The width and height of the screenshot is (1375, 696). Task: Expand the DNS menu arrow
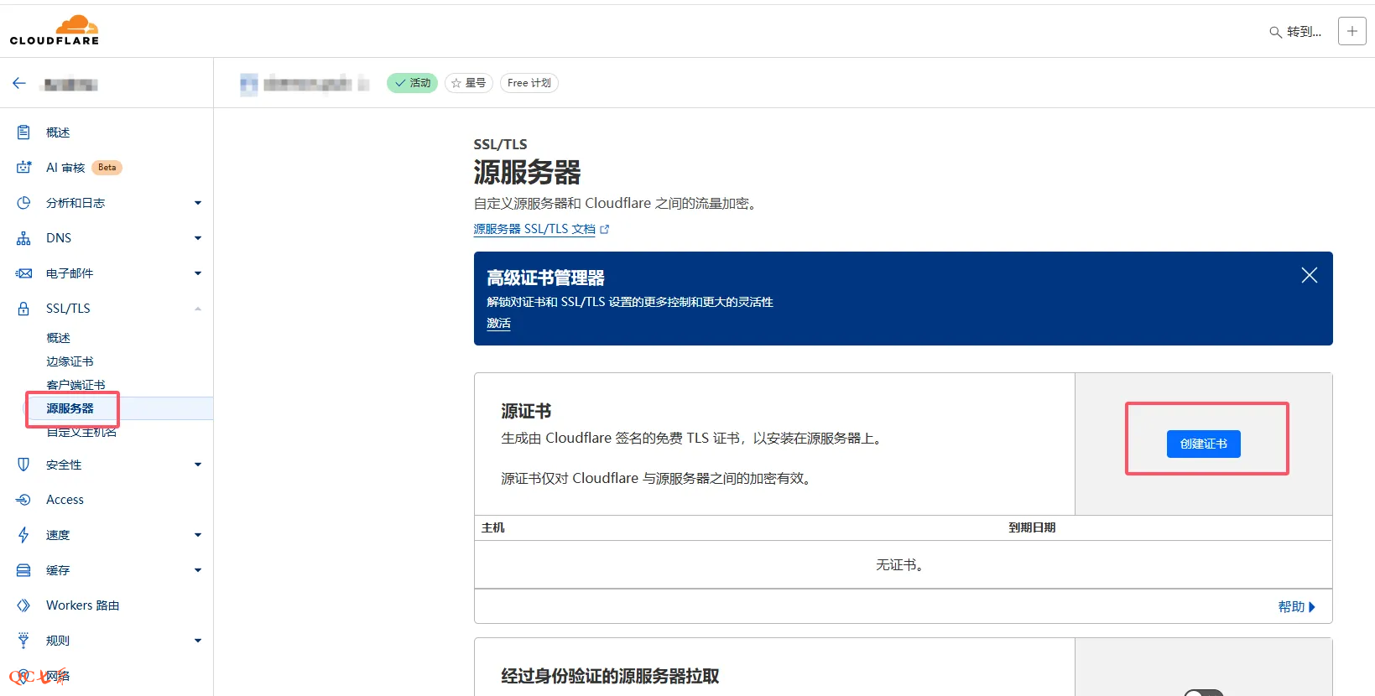[x=198, y=238]
